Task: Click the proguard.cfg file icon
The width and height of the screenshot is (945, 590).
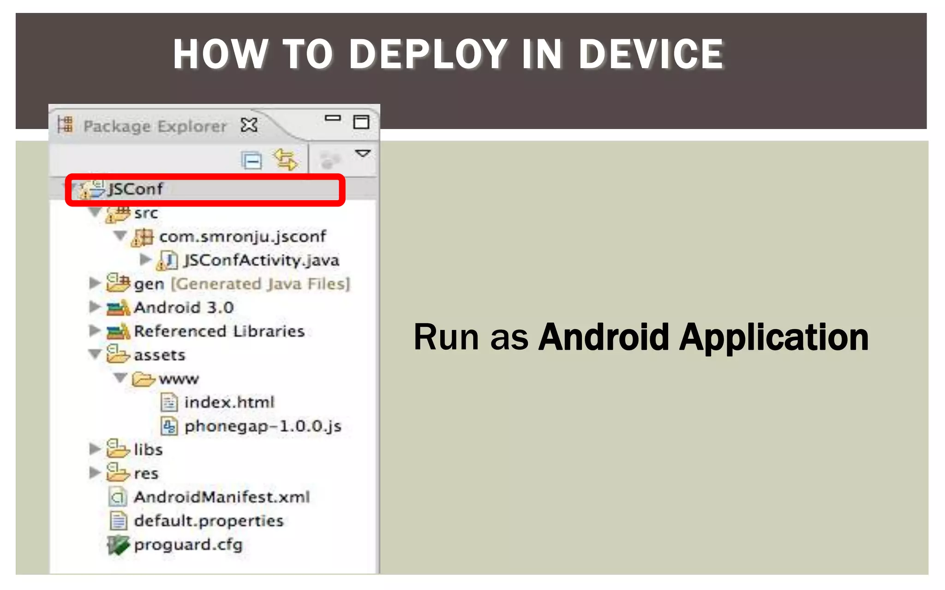Action: [x=118, y=545]
